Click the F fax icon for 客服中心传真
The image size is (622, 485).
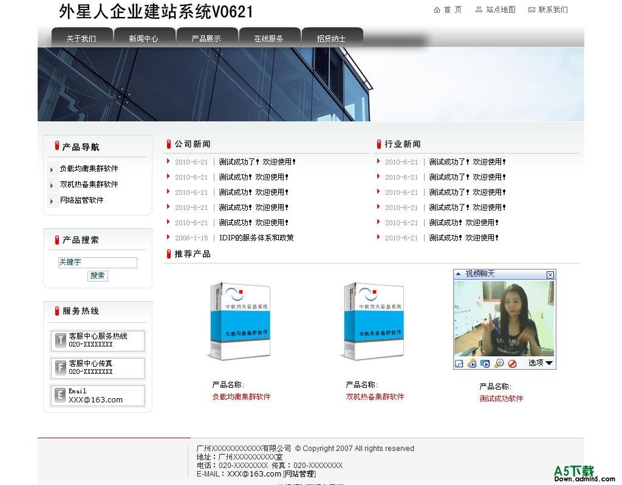pos(60,368)
